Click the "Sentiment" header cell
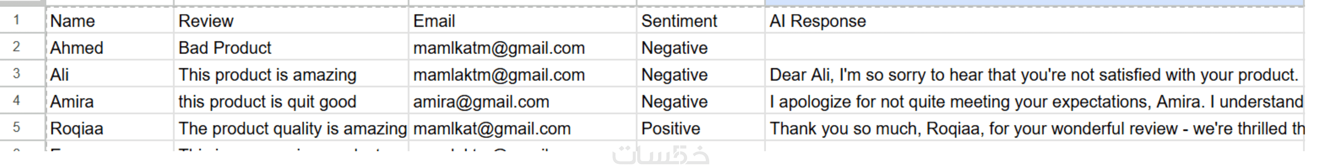Image resolution: width=1322 pixels, height=168 pixels. point(700,21)
